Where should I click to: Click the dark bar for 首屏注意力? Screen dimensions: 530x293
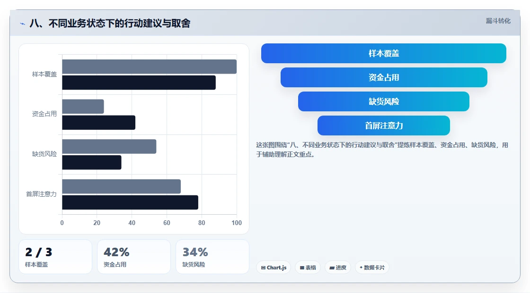pyautogui.click(x=130, y=202)
